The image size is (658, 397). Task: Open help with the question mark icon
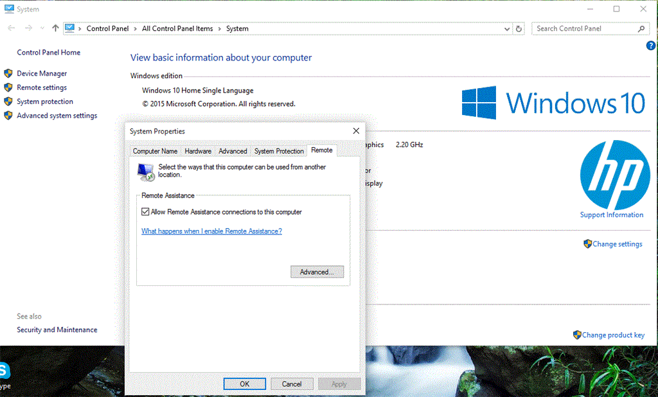[x=650, y=46]
